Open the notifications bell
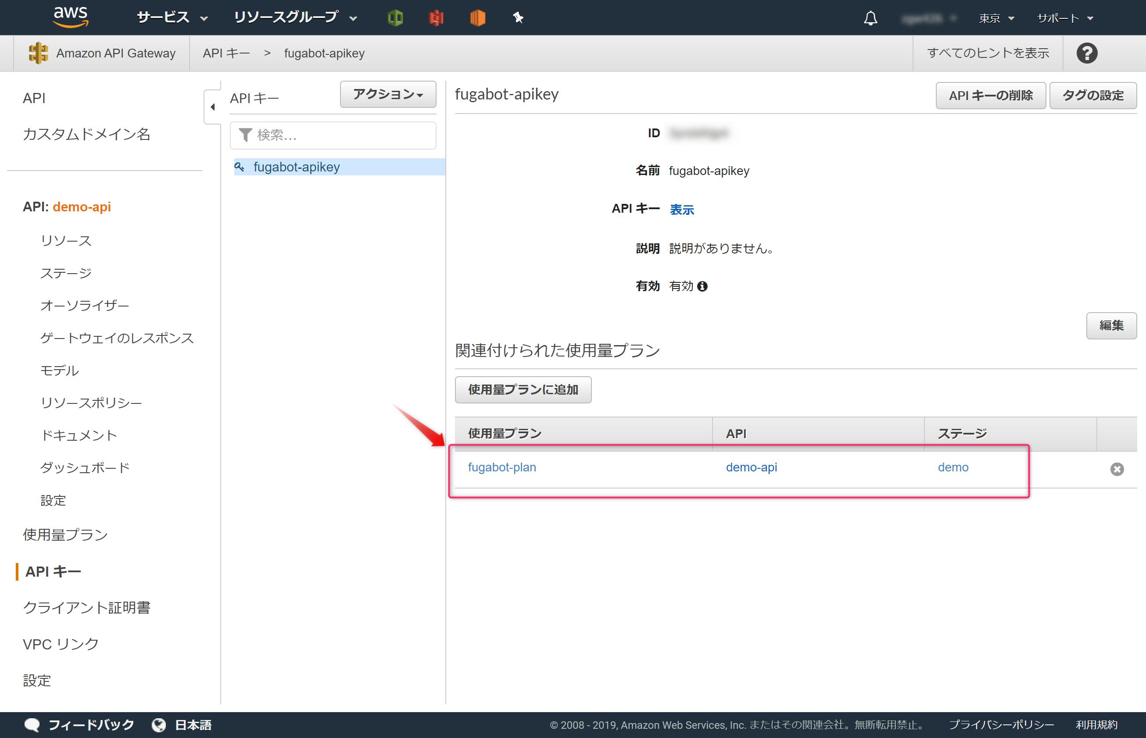The image size is (1146, 738). [870, 18]
